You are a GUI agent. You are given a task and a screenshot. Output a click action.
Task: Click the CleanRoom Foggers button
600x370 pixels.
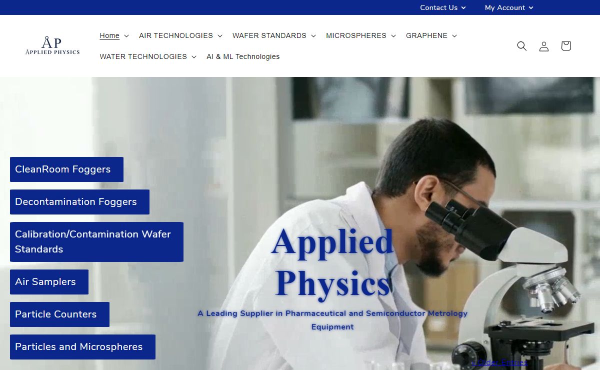pos(66,169)
